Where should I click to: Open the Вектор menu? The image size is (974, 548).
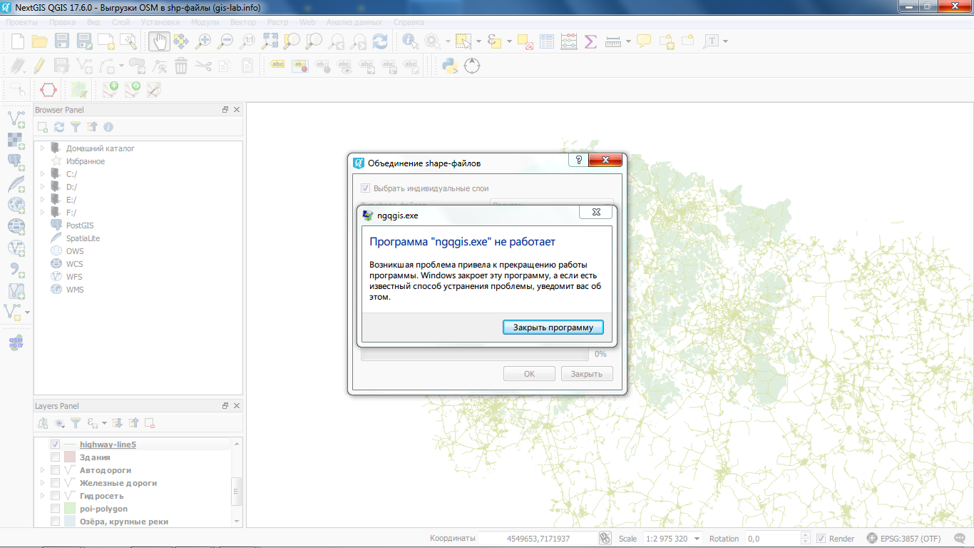pyautogui.click(x=243, y=22)
